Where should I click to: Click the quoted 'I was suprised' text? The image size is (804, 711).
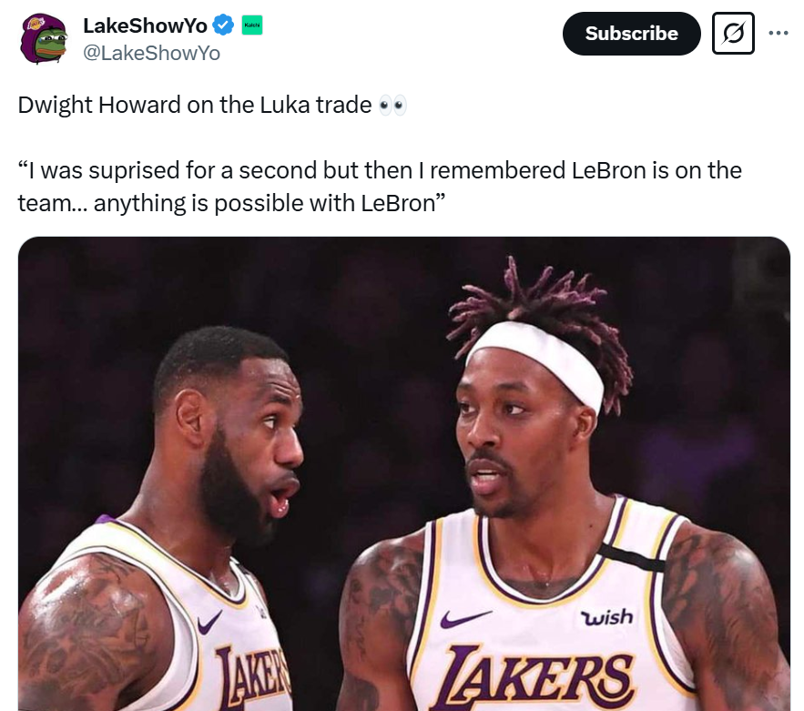pos(380,187)
